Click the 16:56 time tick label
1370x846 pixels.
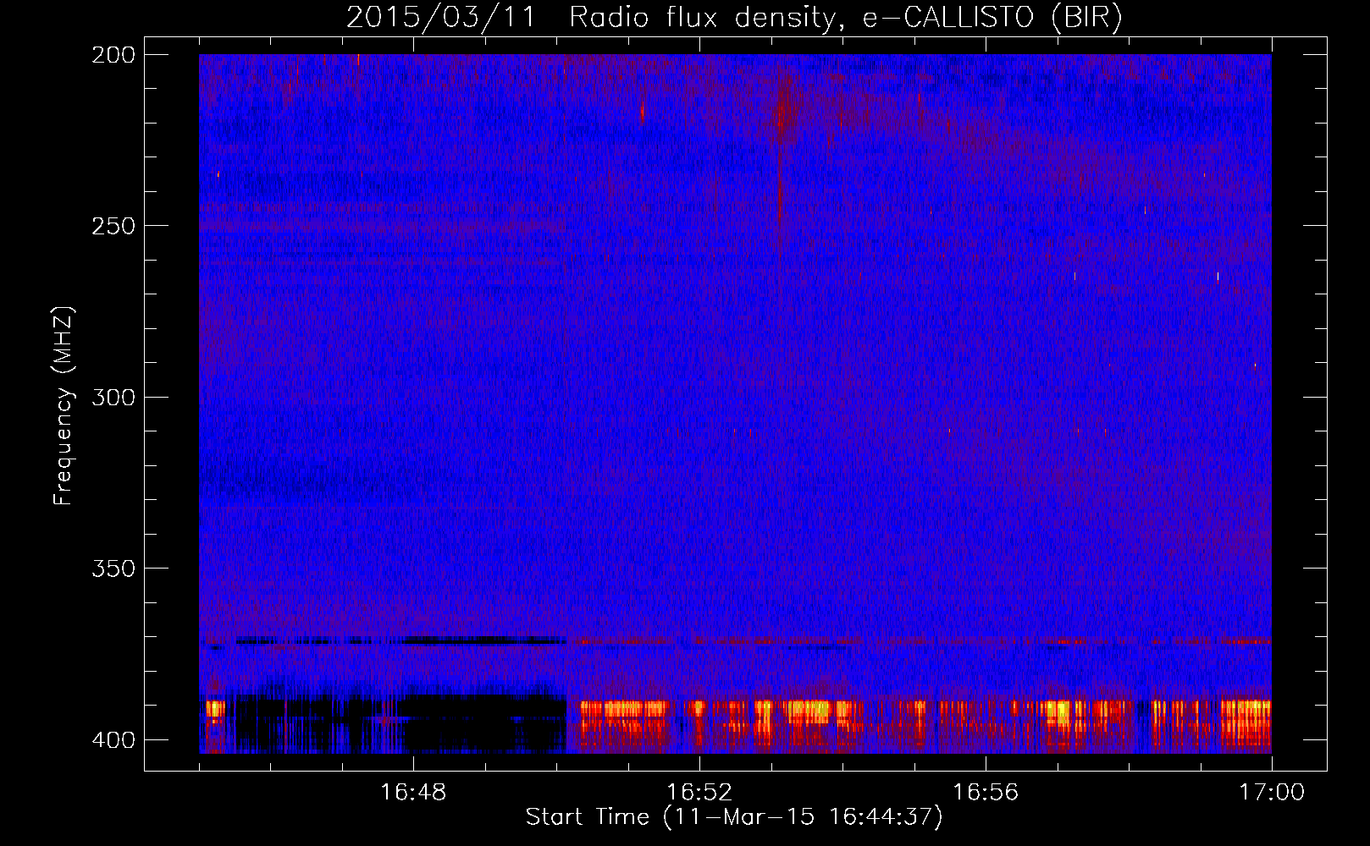pos(986,793)
